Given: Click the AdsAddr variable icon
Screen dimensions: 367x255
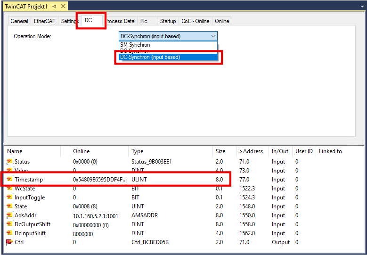Looking at the screenshot, I should [x=9, y=215].
